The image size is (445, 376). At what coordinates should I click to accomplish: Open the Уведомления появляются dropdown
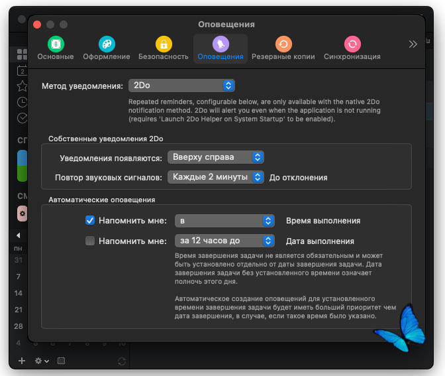216,157
